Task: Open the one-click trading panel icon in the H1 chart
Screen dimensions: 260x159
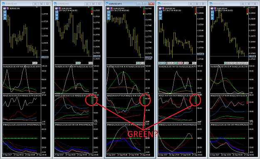Action: pos(160,8)
